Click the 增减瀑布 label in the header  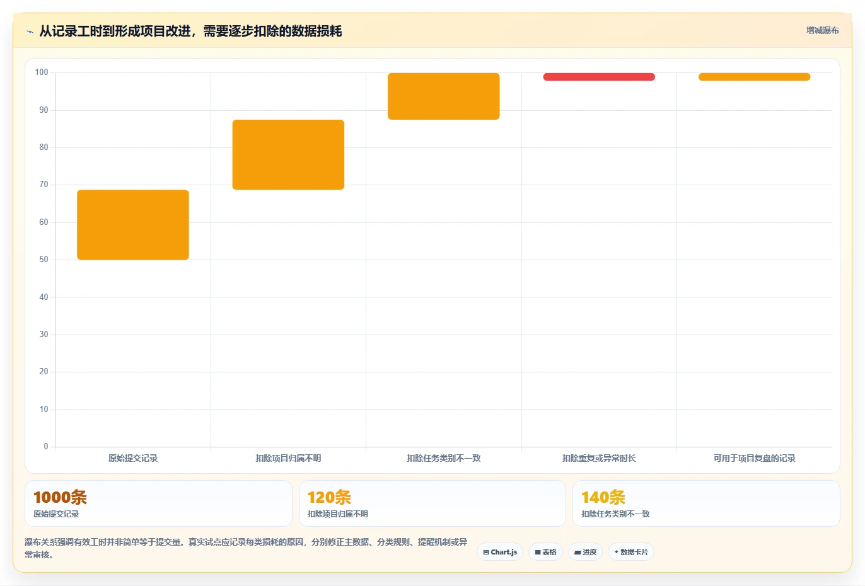pos(823,30)
